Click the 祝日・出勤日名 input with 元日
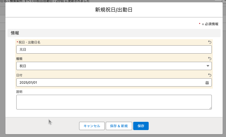The image size is (226, 137). [114, 49]
